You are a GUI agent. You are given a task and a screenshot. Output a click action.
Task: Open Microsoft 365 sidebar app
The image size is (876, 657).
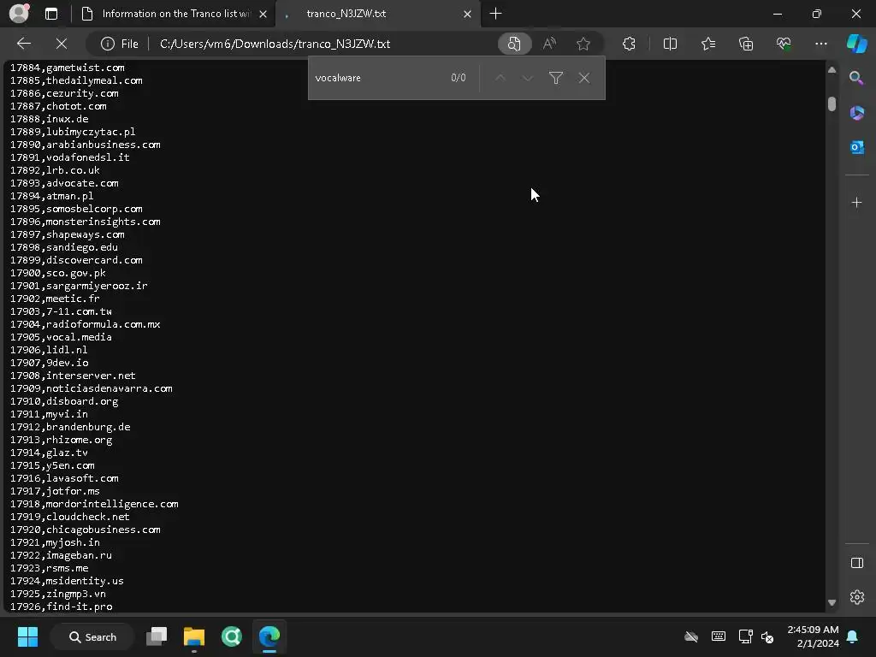(856, 113)
